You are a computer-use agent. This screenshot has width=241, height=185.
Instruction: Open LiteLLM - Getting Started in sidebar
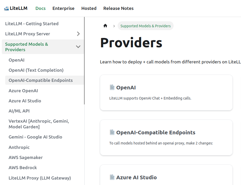point(32,24)
